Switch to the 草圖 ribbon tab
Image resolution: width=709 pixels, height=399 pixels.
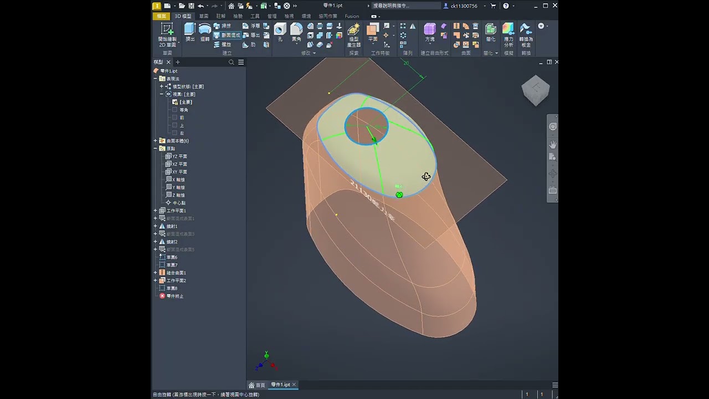tap(204, 16)
